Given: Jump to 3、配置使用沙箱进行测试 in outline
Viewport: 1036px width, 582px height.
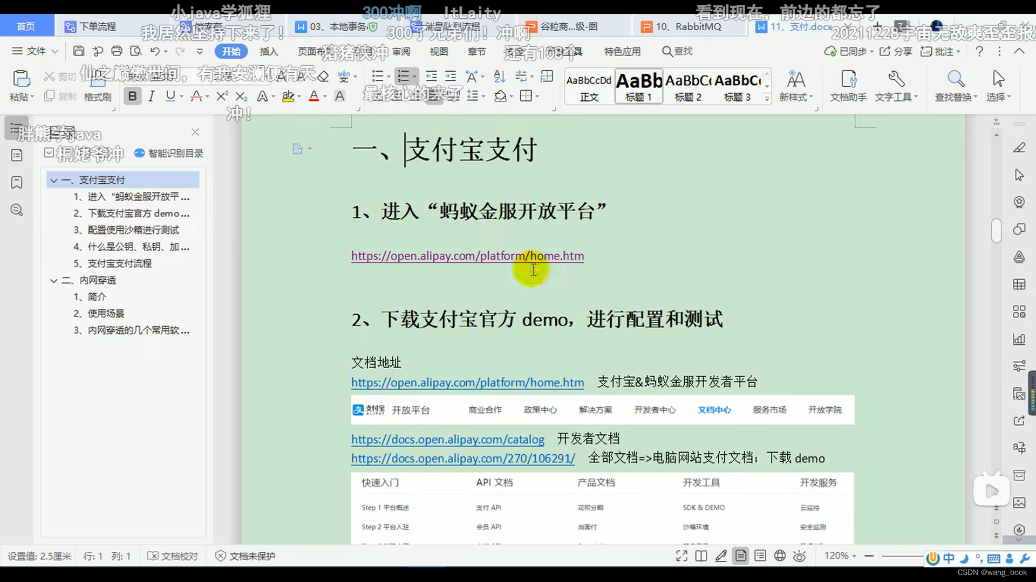Looking at the screenshot, I should [x=126, y=230].
